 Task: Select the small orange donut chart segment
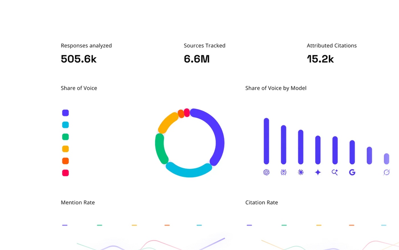pyautogui.click(x=181, y=114)
